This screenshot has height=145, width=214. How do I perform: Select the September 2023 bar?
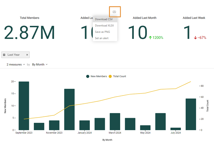(24, 106)
